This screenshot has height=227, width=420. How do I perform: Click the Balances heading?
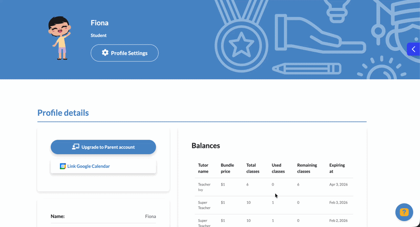click(x=206, y=146)
